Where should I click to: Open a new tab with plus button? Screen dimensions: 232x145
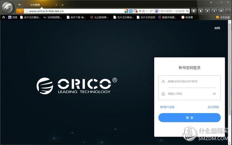coord(62,5)
